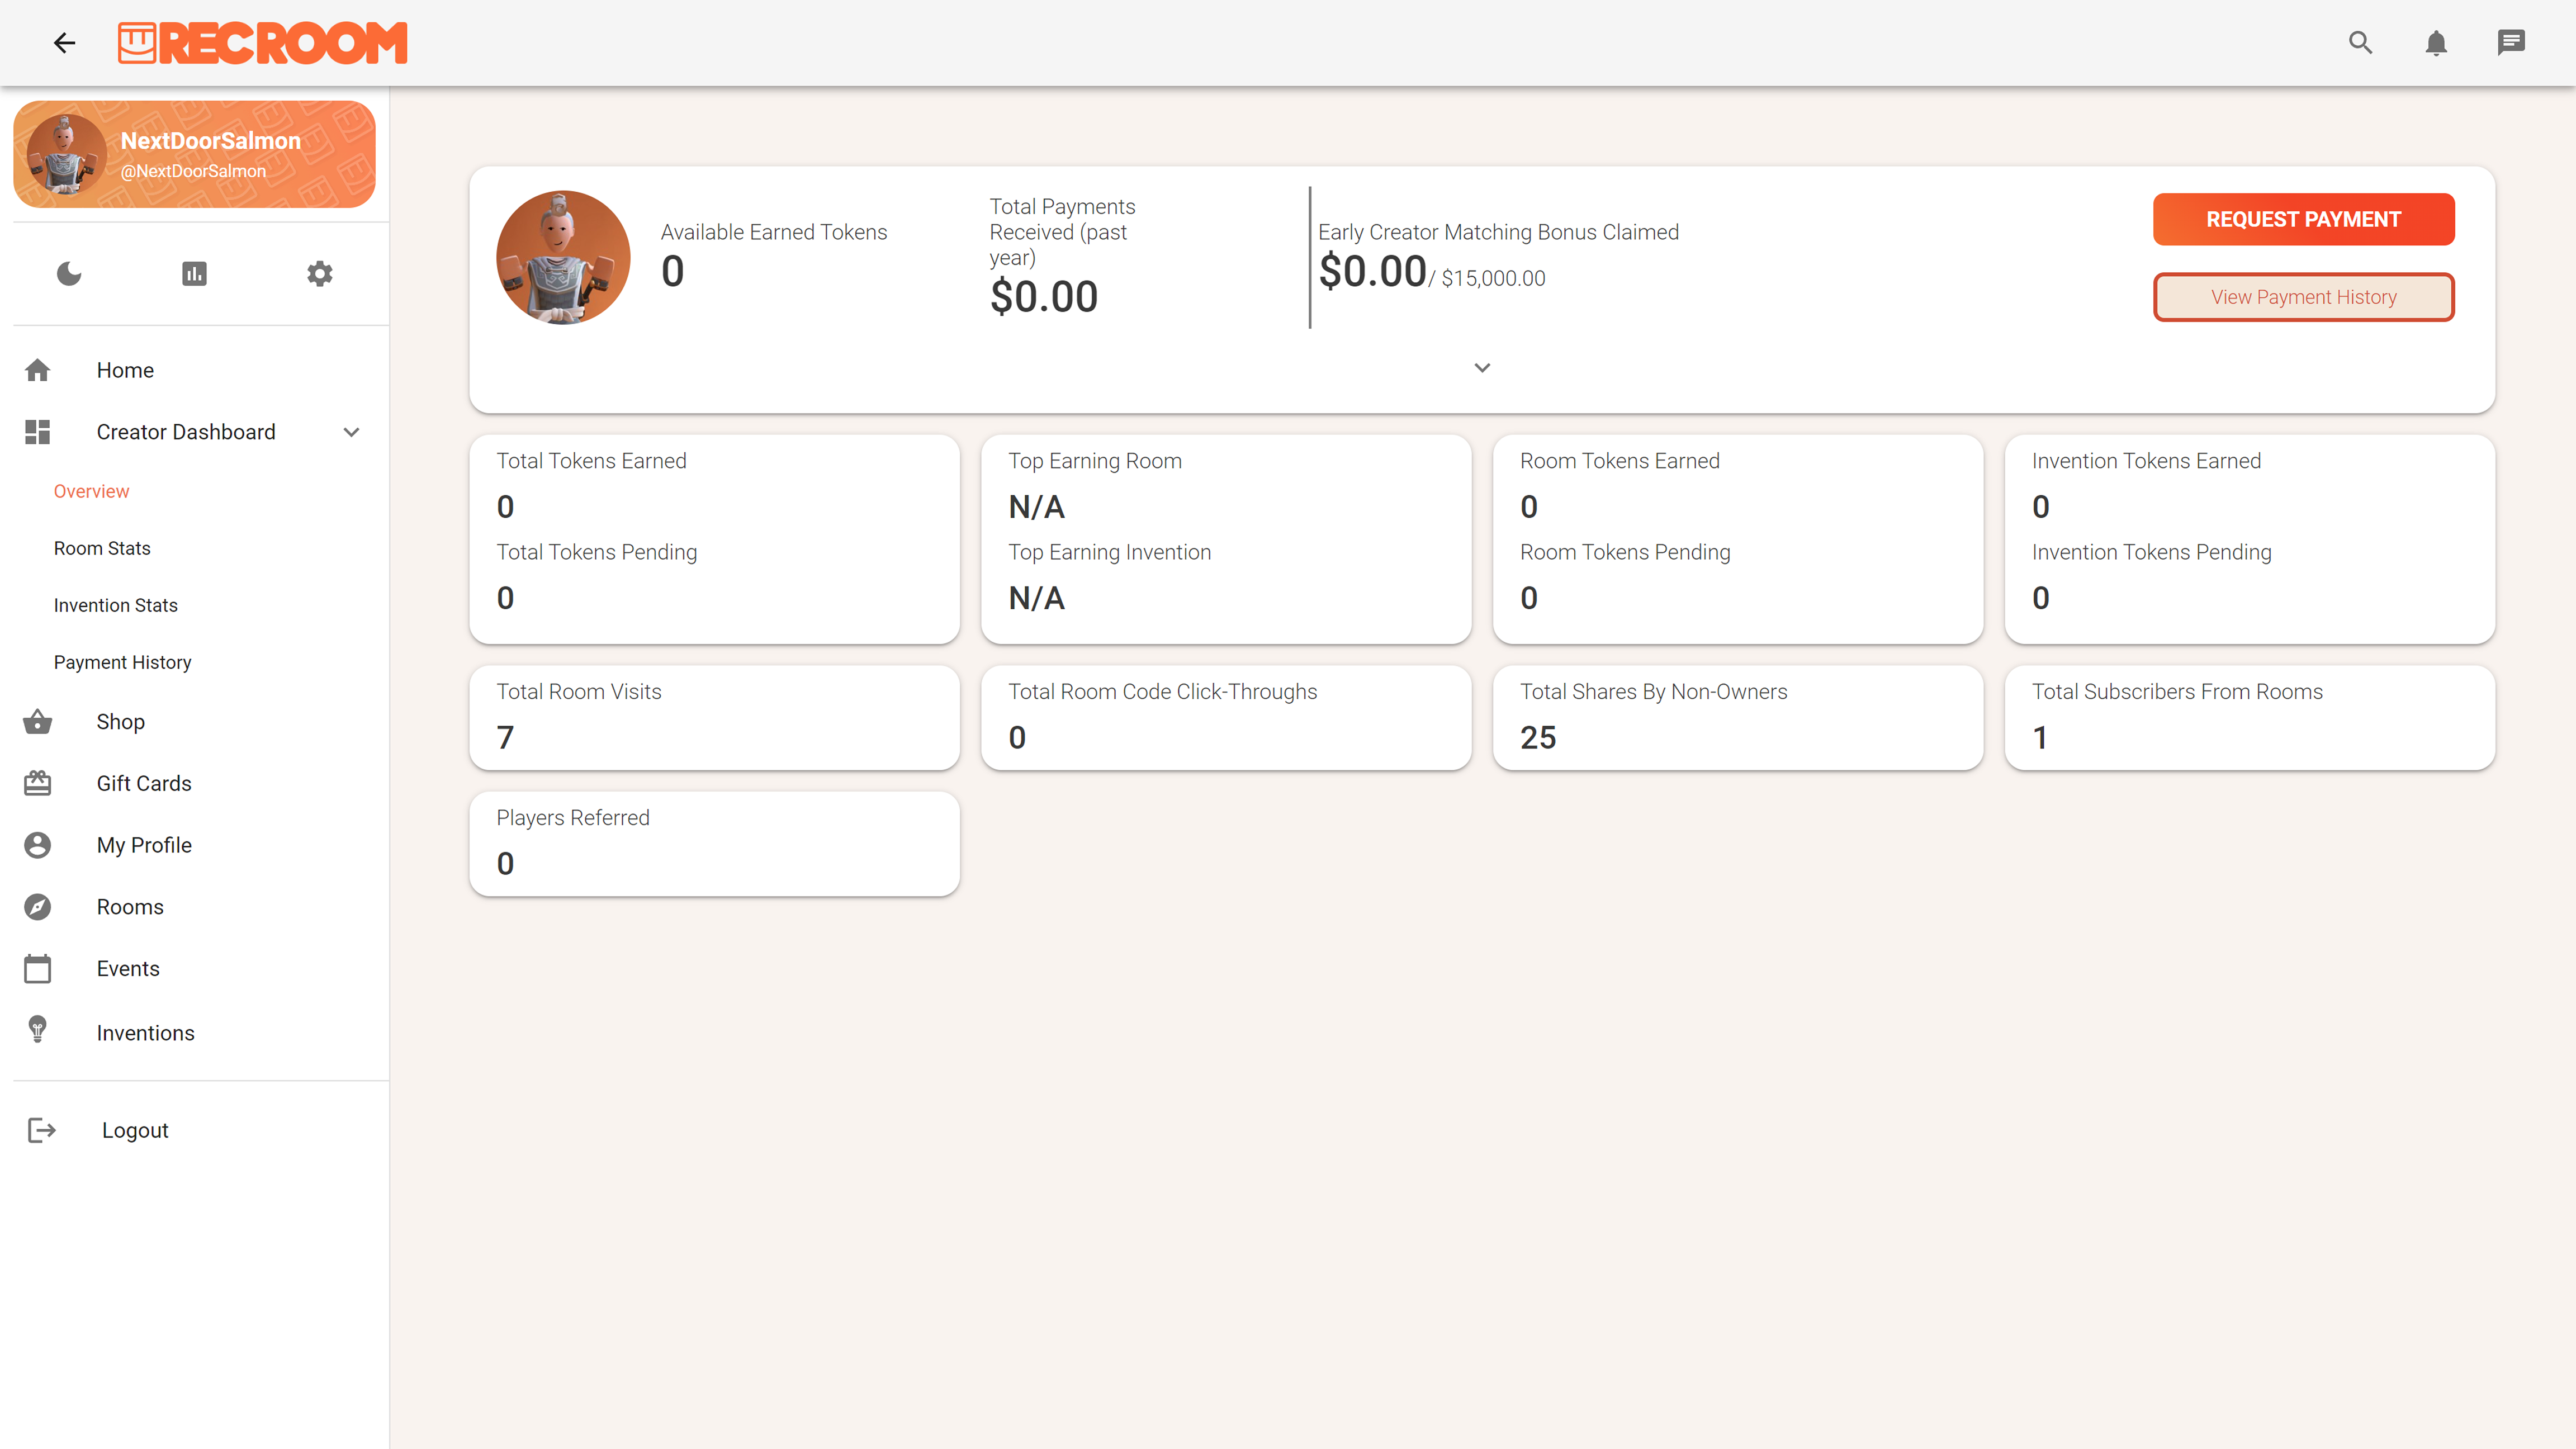Viewport: 2576px width, 1449px height.
Task: Click Total Room Code Click-Throughs label
Action: pyautogui.click(x=1162, y=692)
